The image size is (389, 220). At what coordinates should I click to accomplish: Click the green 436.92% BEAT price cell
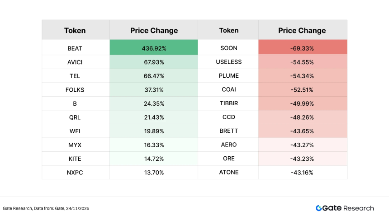(x=154, y=48)
